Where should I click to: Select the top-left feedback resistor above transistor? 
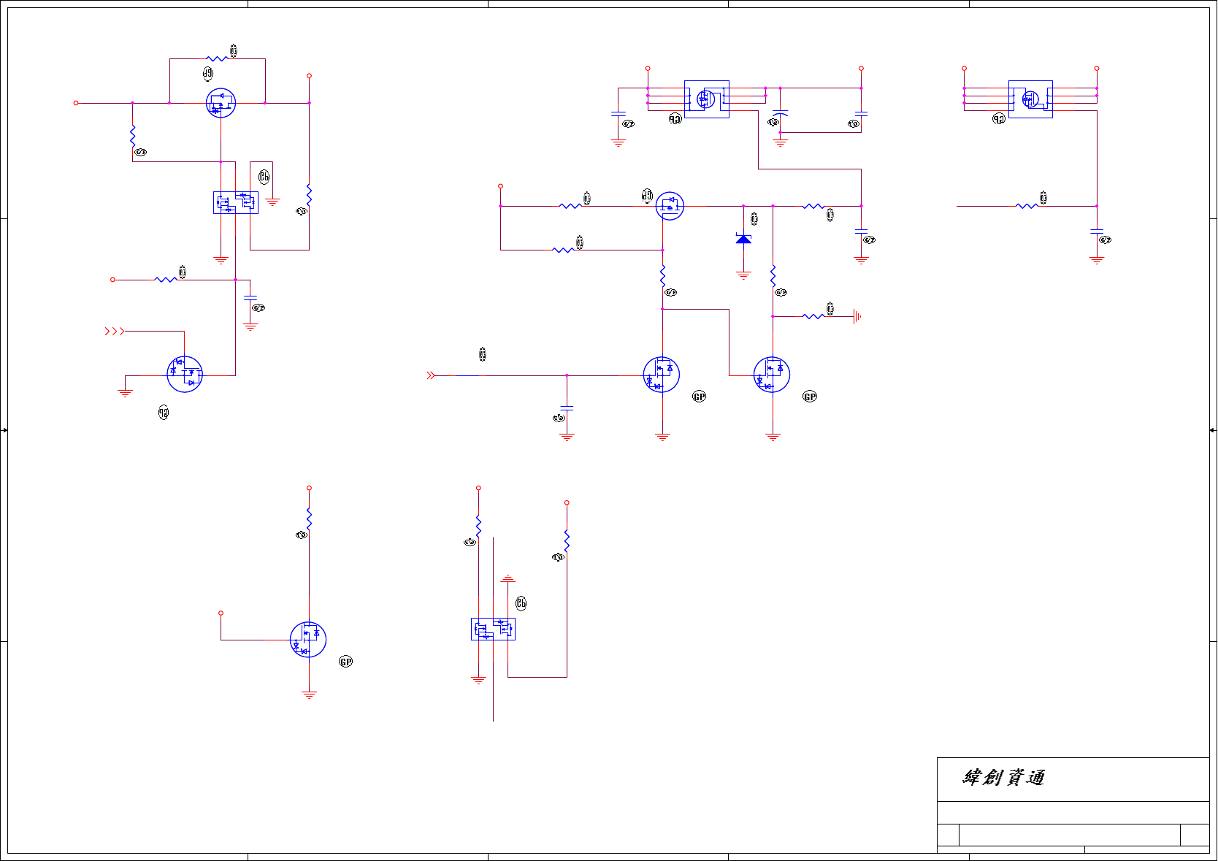coord(217,59)
